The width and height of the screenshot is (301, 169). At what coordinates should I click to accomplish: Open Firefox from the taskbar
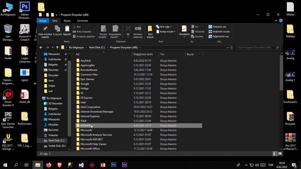tap(48, 165)
